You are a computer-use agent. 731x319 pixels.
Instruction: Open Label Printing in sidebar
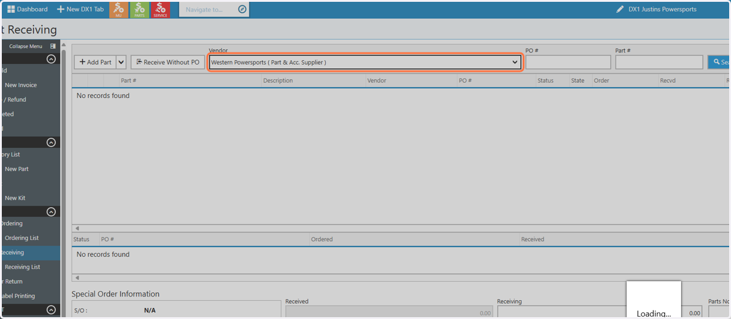pos(18,296)
